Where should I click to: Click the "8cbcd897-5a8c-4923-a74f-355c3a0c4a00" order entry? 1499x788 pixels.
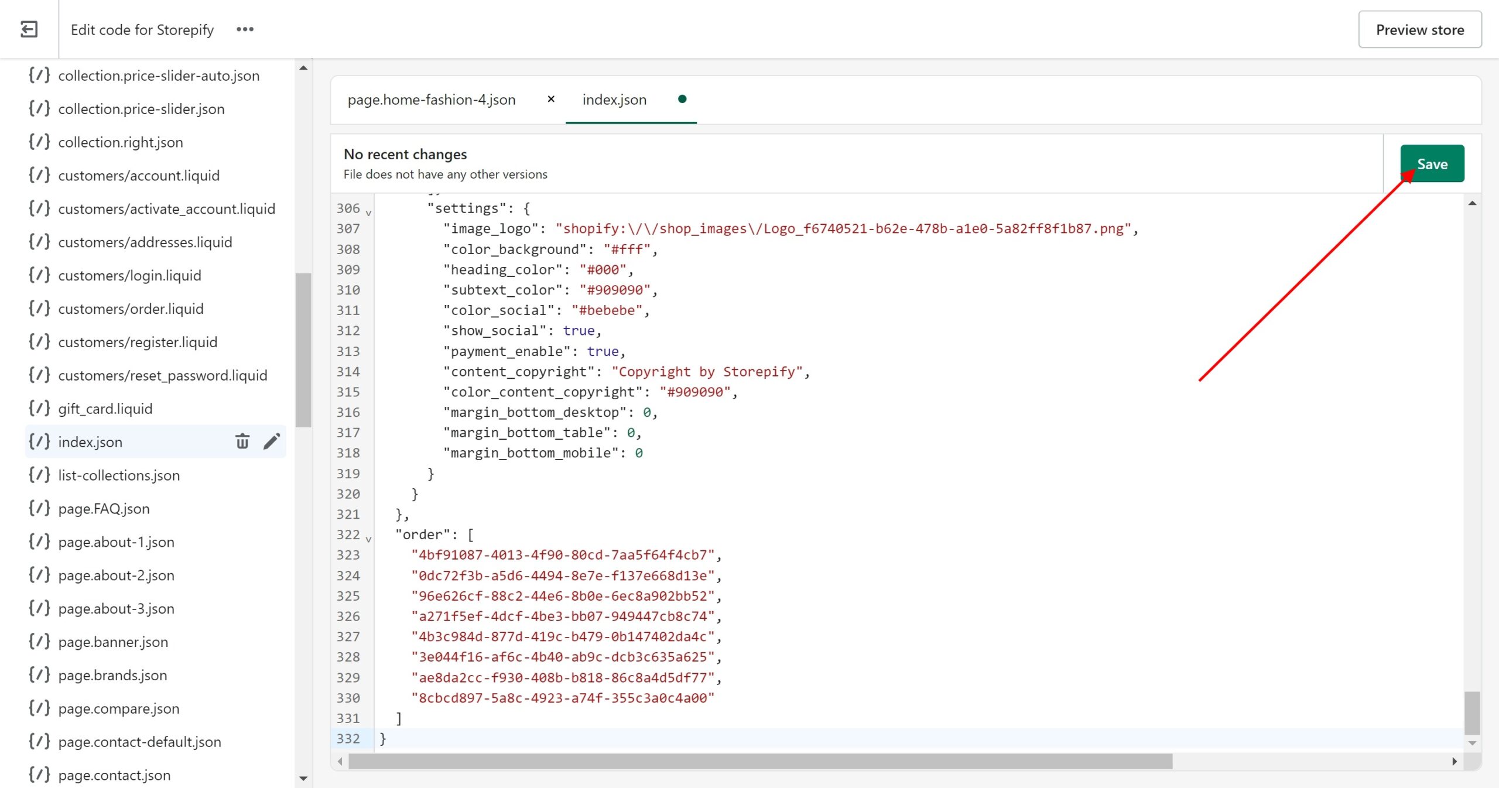[x=563, y=698]
